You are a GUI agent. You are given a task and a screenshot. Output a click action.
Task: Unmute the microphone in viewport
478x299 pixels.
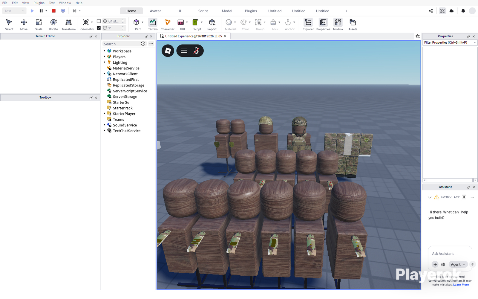pyautogui.click(x=196, y=51)
